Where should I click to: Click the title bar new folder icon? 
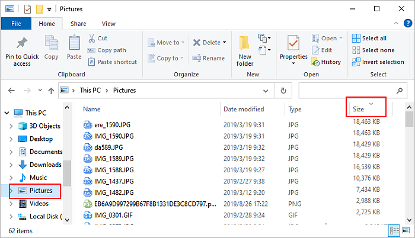(40, 9)
